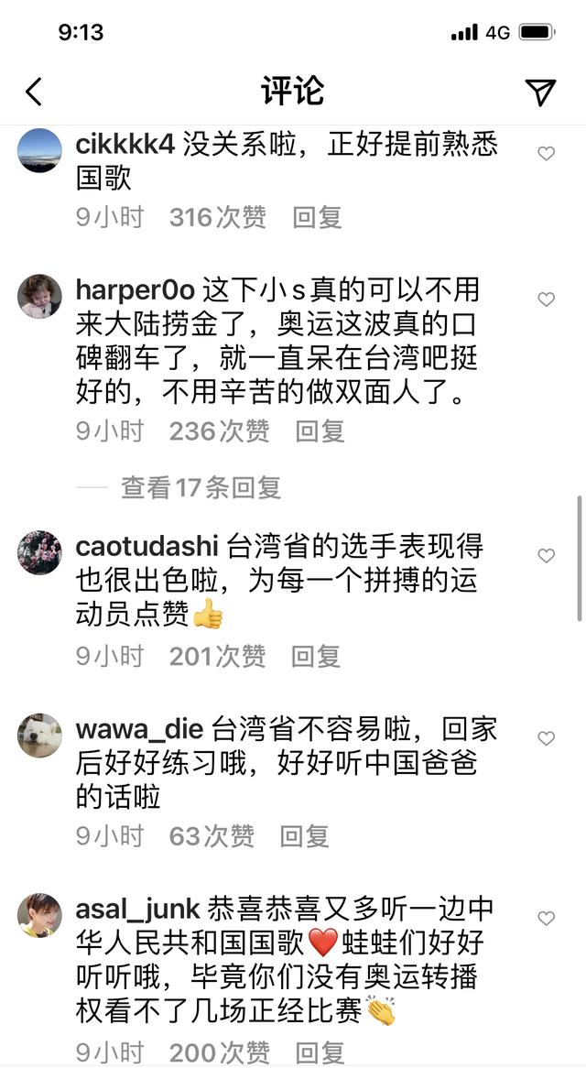Screen dimensions: 586x1068
Task: Like caotudashi's comment with heart
Action: click(546, 556)
